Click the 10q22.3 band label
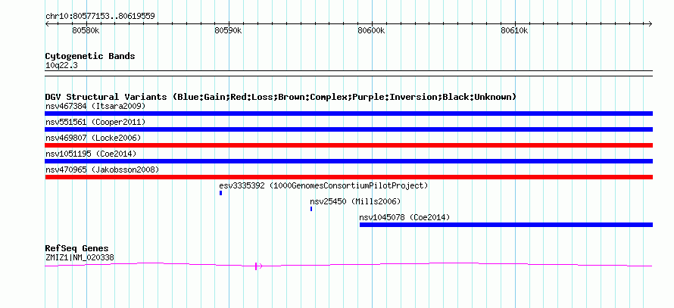Viewport: 674px width, 308px height. click(x=61, y=66)
